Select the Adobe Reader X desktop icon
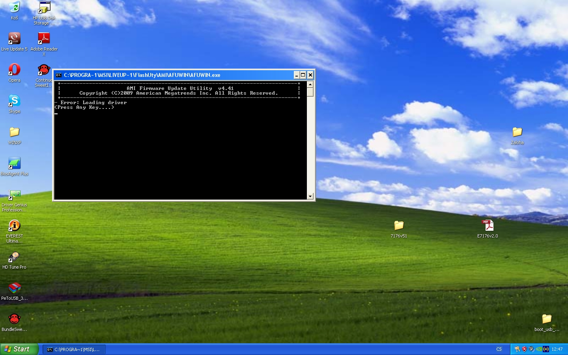Screen dimensions: 568x355 pyautogui.click(x=44, y=44)
